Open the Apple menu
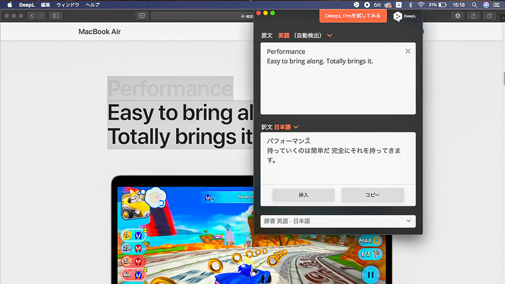Image resolution: width=505 pixels, height=284 pixels. (x=9, y=5)
